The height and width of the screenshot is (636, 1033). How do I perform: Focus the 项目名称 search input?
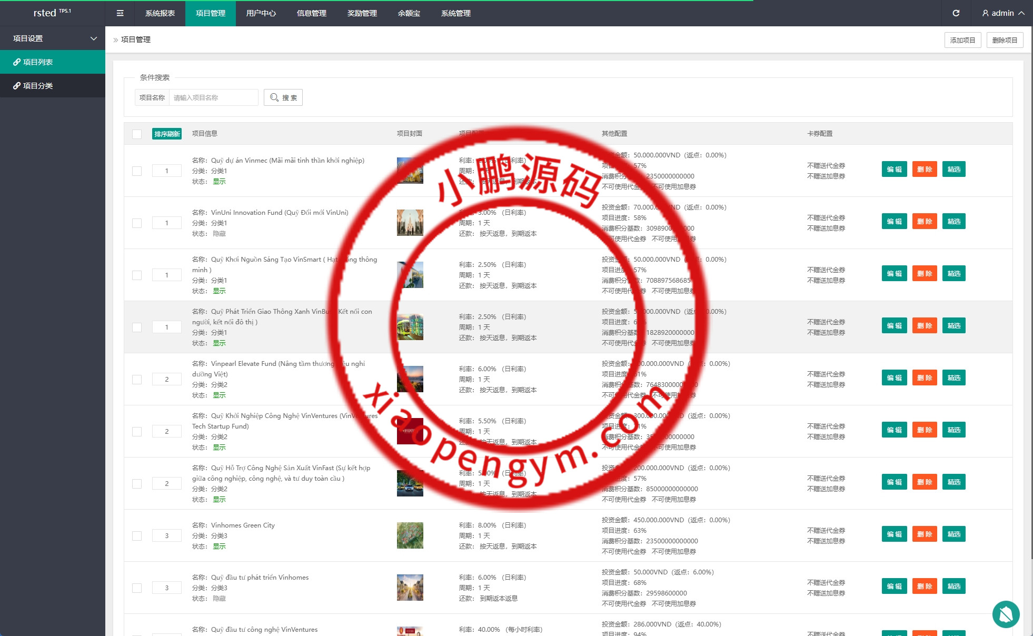[213, 97]
